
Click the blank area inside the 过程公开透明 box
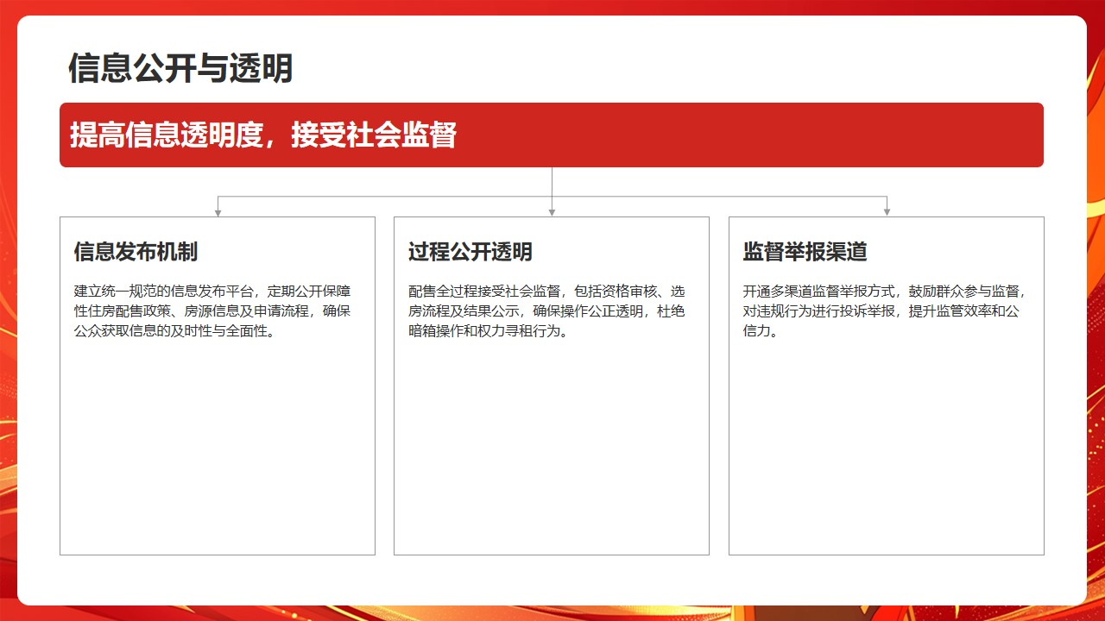tap(552, 448)
